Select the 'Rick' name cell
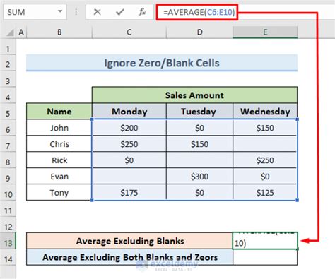Viewport: 335px width, 279px height. [x=59, y=160]
